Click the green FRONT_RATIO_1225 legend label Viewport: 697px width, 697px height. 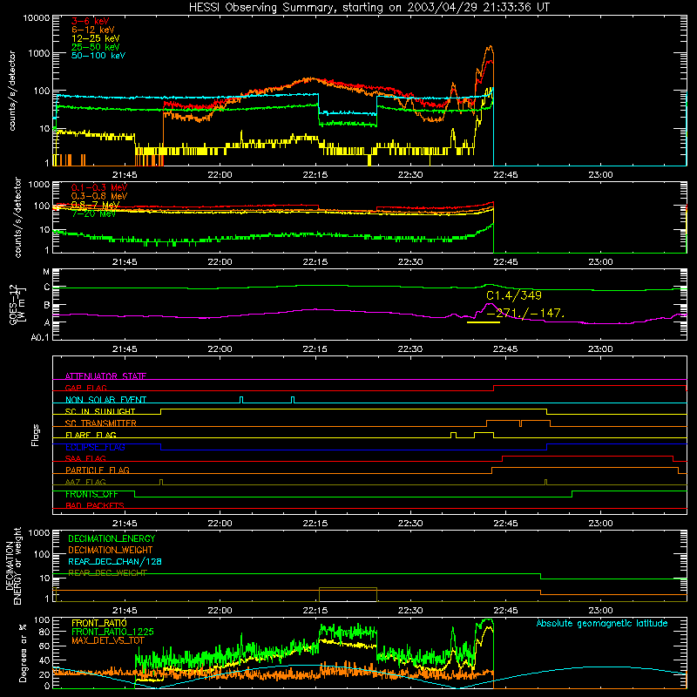click(112, 632)
